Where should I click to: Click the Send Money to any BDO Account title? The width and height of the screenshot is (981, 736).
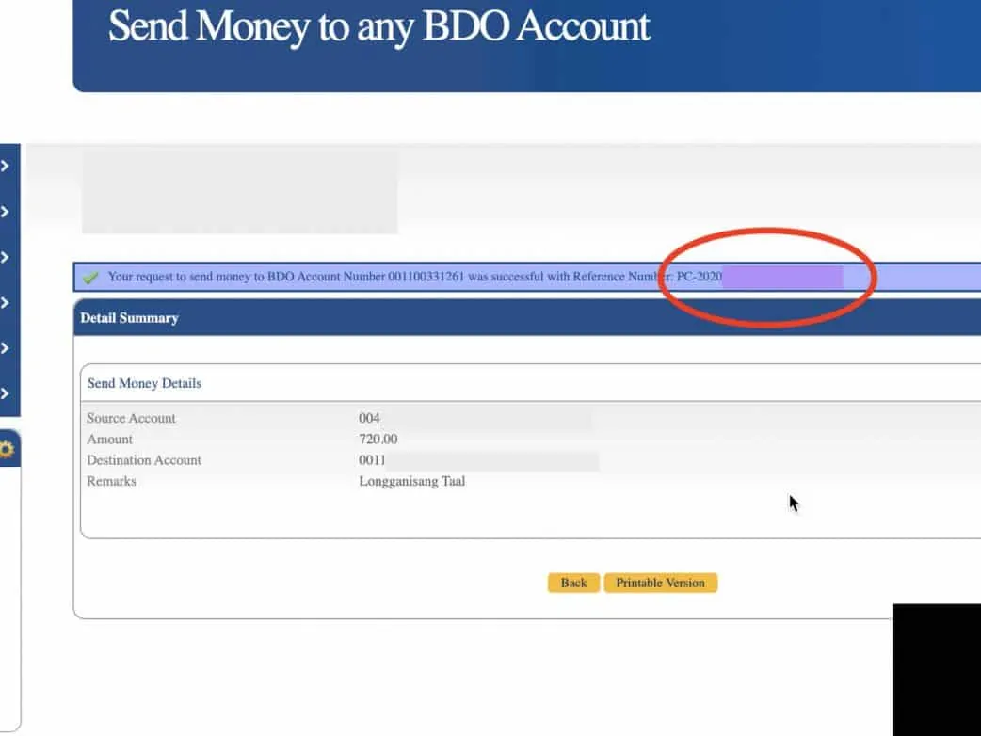coord(378,26)
